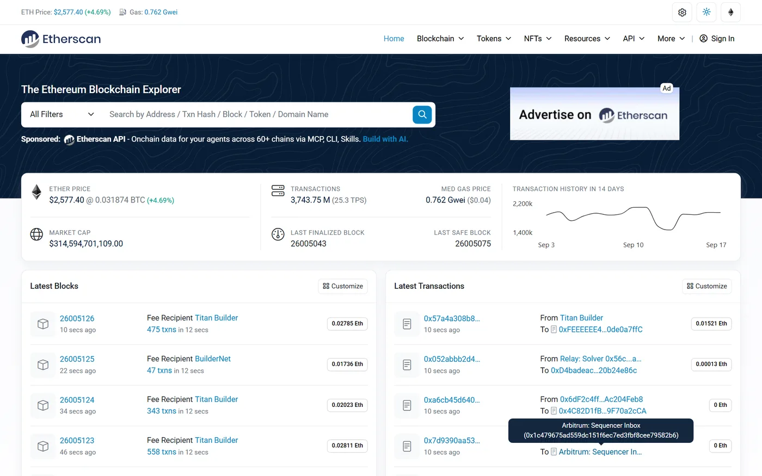
Task: Click the 0.02785 Eth block reward badge
Action: [x=347, y=324]
